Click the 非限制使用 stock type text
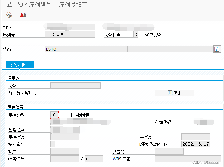 point(80,115)
